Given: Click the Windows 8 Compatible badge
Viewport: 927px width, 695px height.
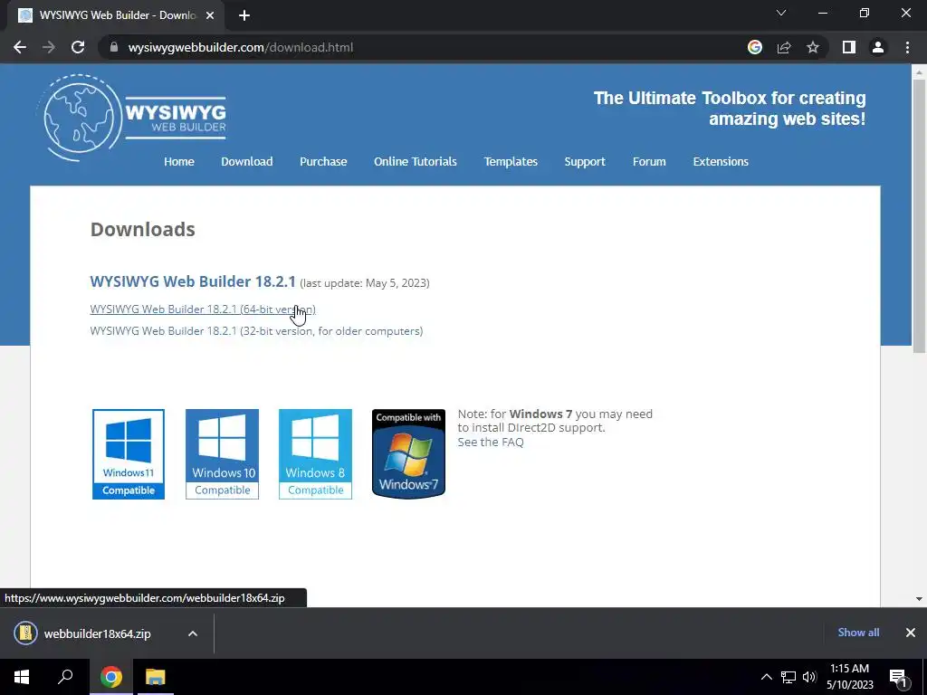Looking at the screenshot, I should (315, 454).
